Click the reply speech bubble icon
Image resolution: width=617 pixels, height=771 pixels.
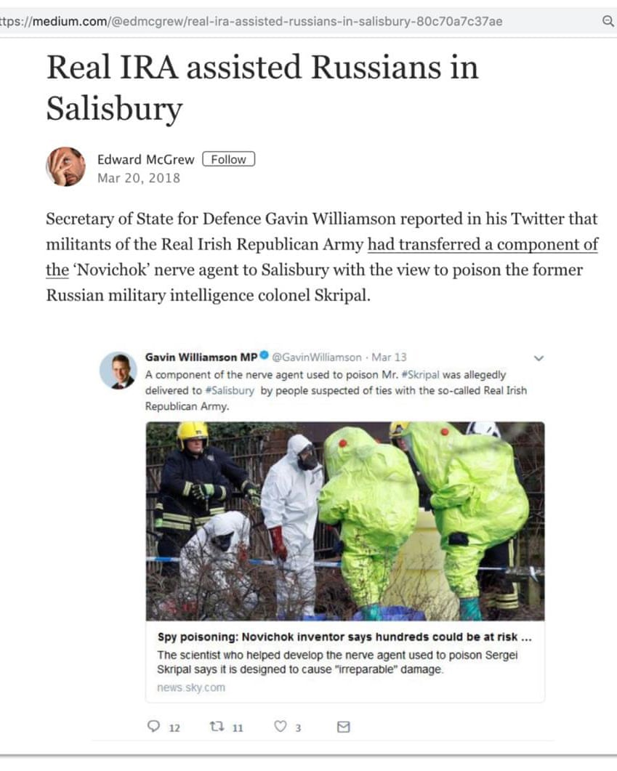154,726
